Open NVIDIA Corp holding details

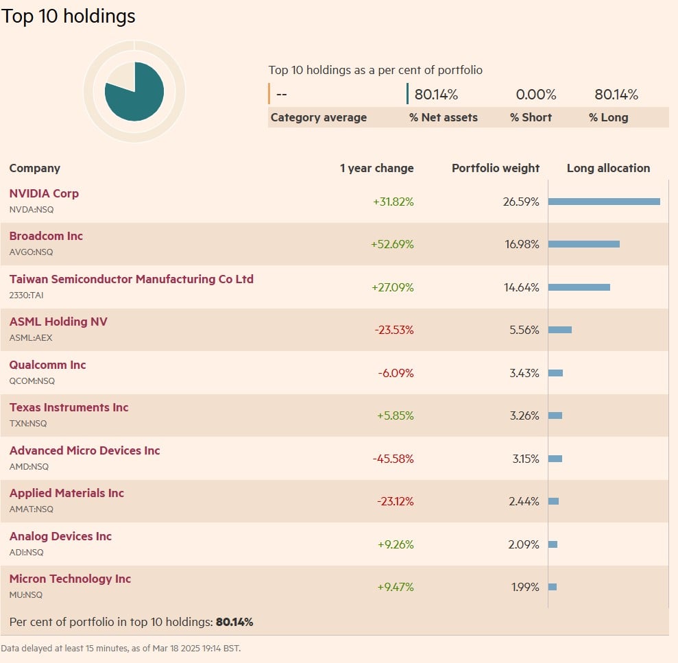click(x=43, y=193)
